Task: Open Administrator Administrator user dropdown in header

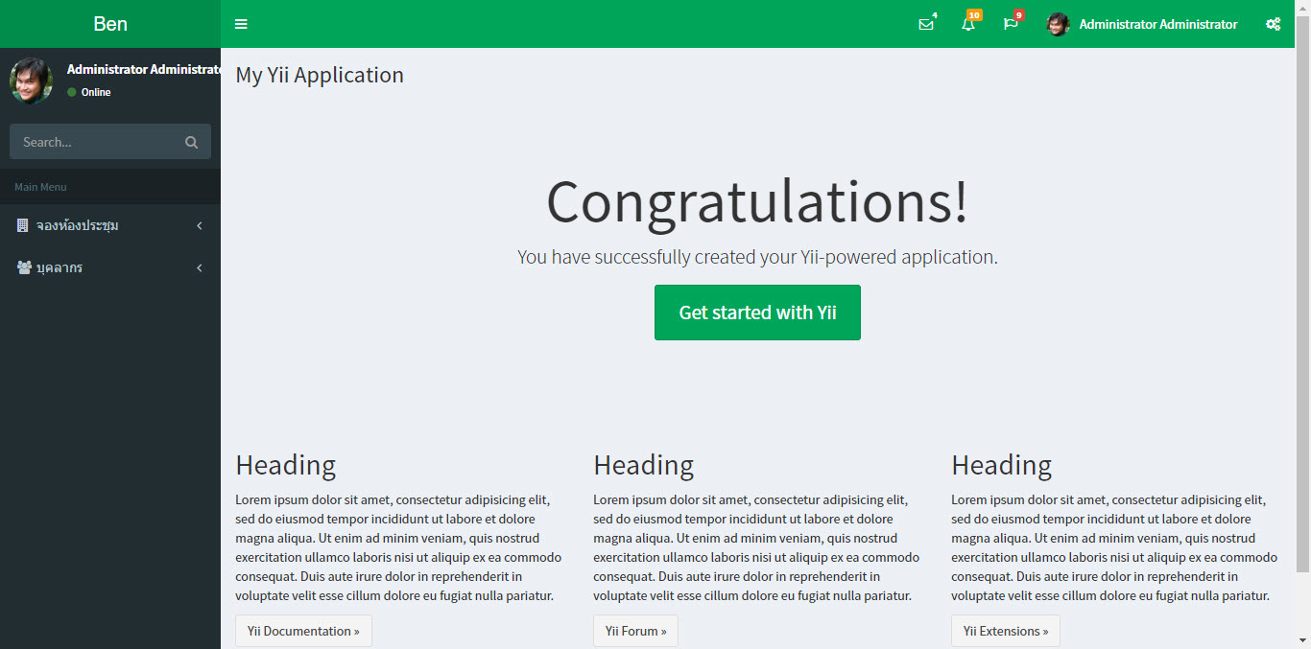Action: click(1142, 24)
